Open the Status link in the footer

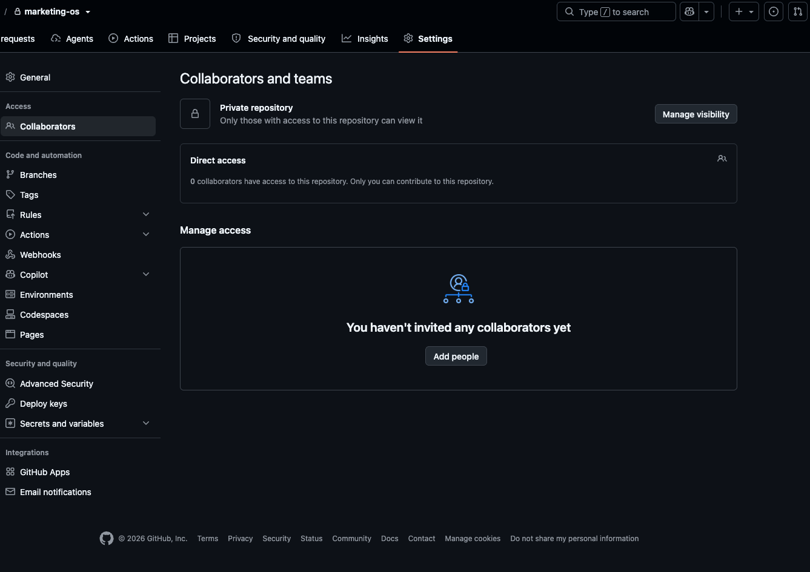[x=311, y=539]
